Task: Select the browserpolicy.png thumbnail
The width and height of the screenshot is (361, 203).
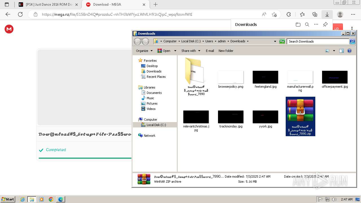Action: point(231,77)
